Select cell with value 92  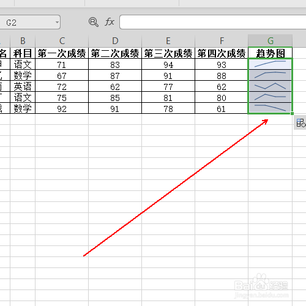(x=62, y=108)
